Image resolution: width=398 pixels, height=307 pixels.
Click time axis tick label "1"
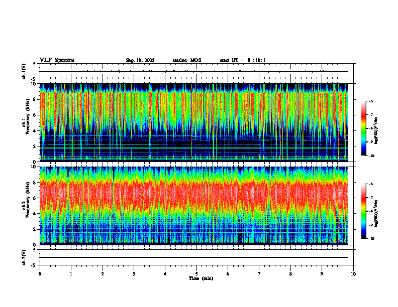click(x=71, y=274)
